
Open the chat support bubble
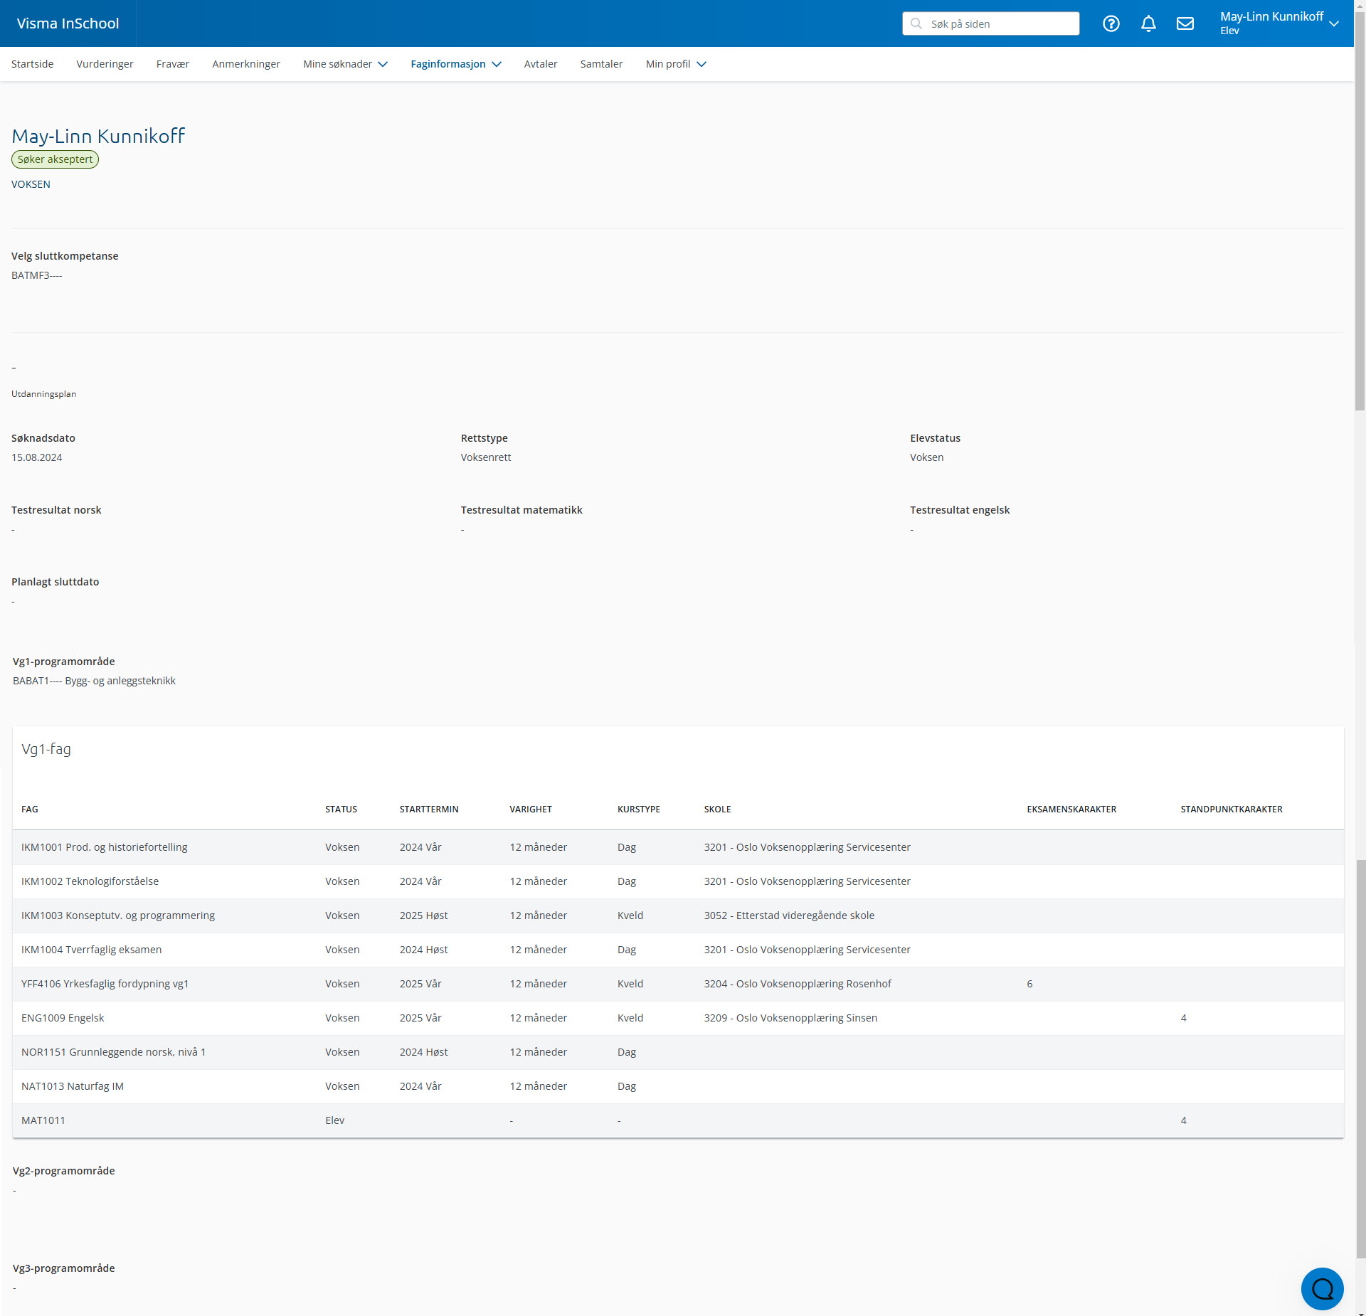[x=1321, y=1288]
